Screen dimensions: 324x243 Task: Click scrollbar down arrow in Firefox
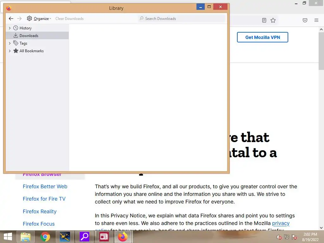click(321, 228)
